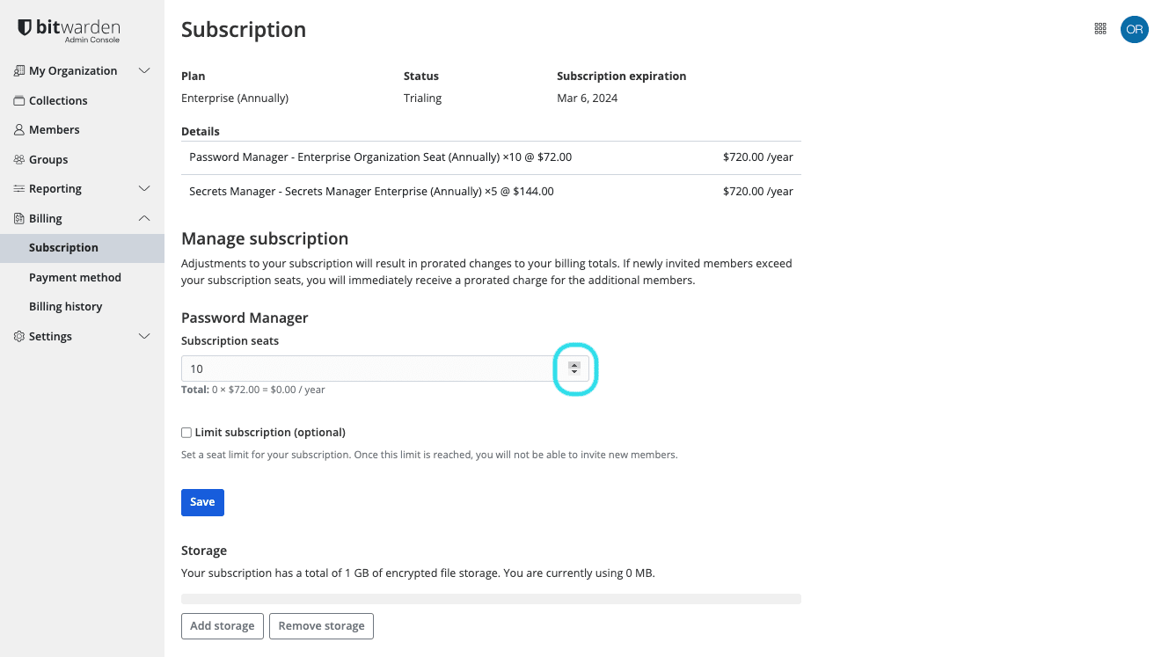This screenshot has height=657, width=1169.
Task: Click the Mar 6, 2024 expiration date
Action: (x=588, y=99)
